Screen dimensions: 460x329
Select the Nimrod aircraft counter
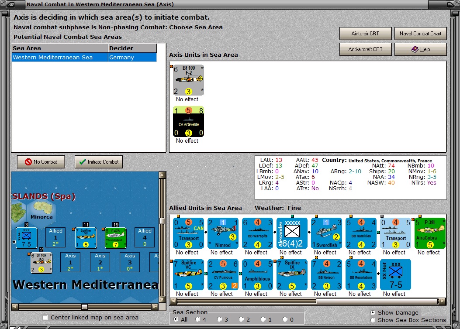tap(223, 233)
